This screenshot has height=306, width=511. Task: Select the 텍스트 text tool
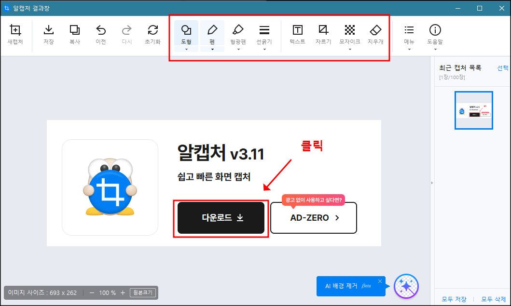tap(298, 34)
